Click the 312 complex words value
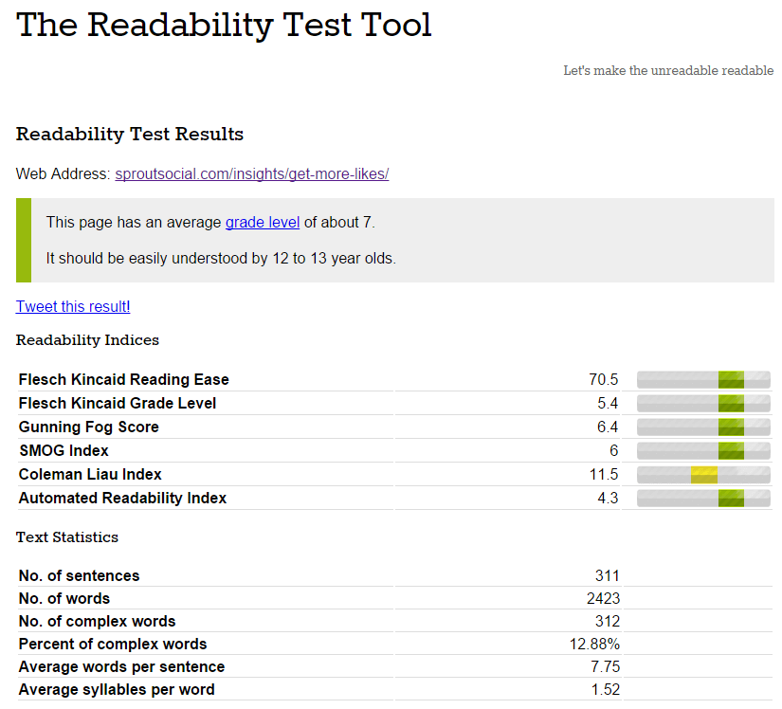 point(607,622)
